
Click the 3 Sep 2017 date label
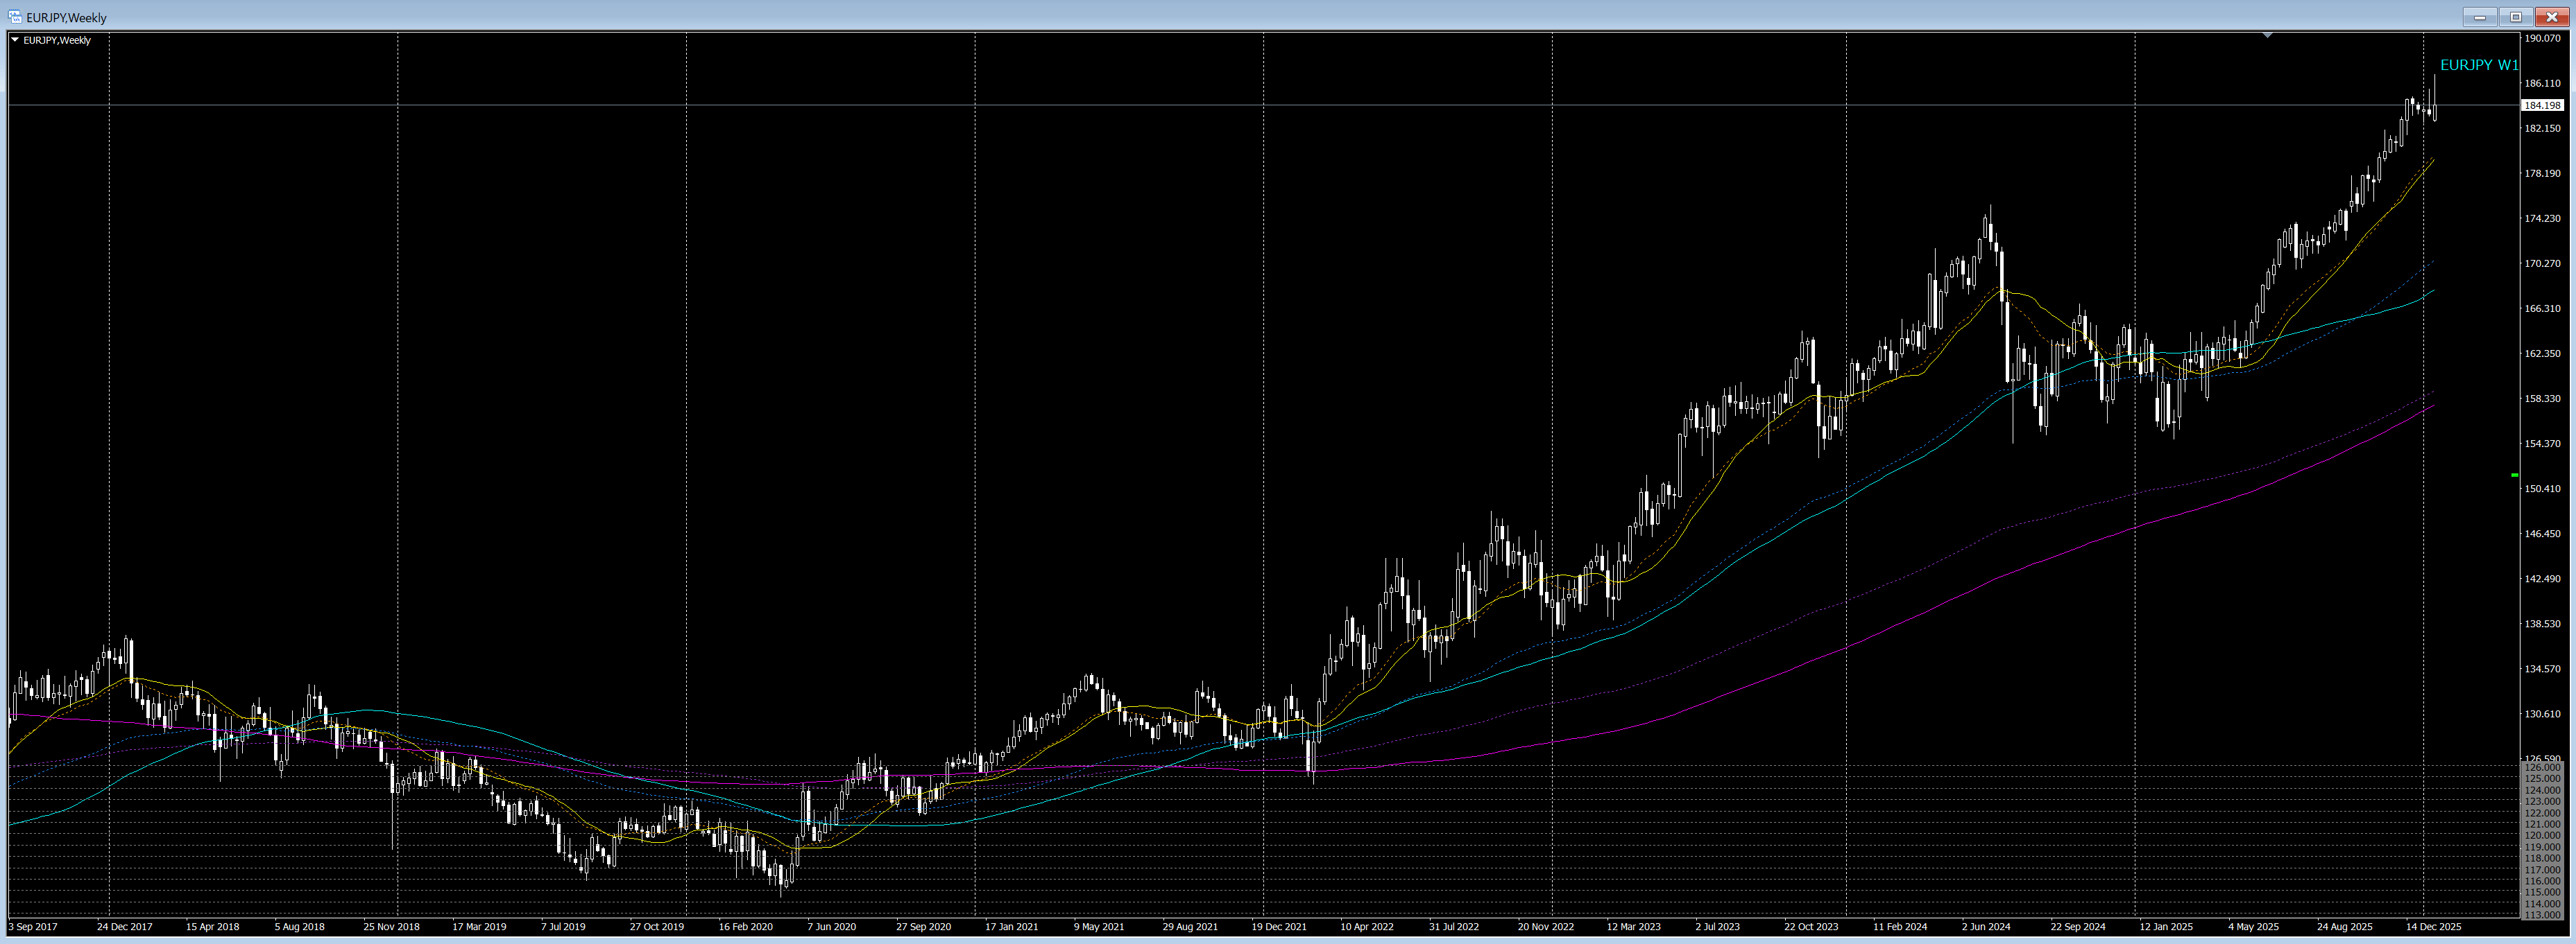[x=33, y=927]
